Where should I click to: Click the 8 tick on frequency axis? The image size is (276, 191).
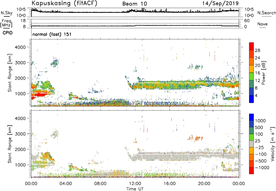[24, 27]
